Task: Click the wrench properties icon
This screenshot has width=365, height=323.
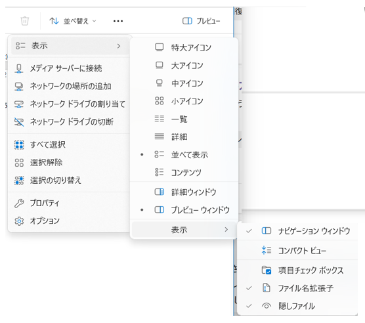Action: pyautogui.click(x=19, y=203)
